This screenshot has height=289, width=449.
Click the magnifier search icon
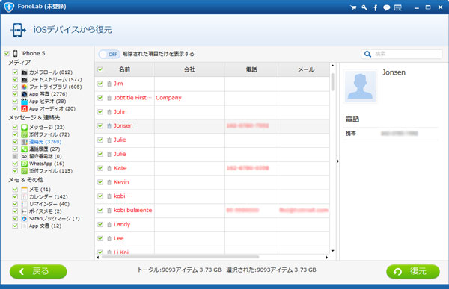coord(367,54)
